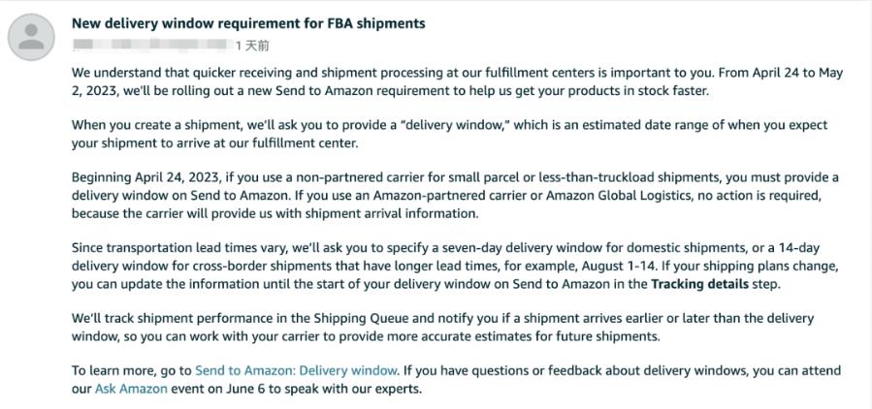Click the paragraph starting 'When you create a shipment'

[449, 134]
